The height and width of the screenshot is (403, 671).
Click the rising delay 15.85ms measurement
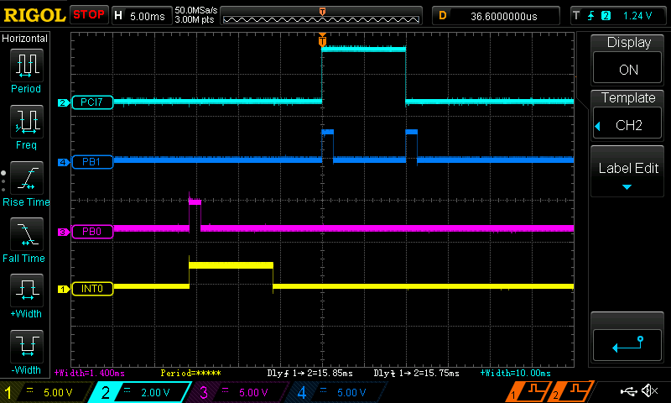click(309, 373)
